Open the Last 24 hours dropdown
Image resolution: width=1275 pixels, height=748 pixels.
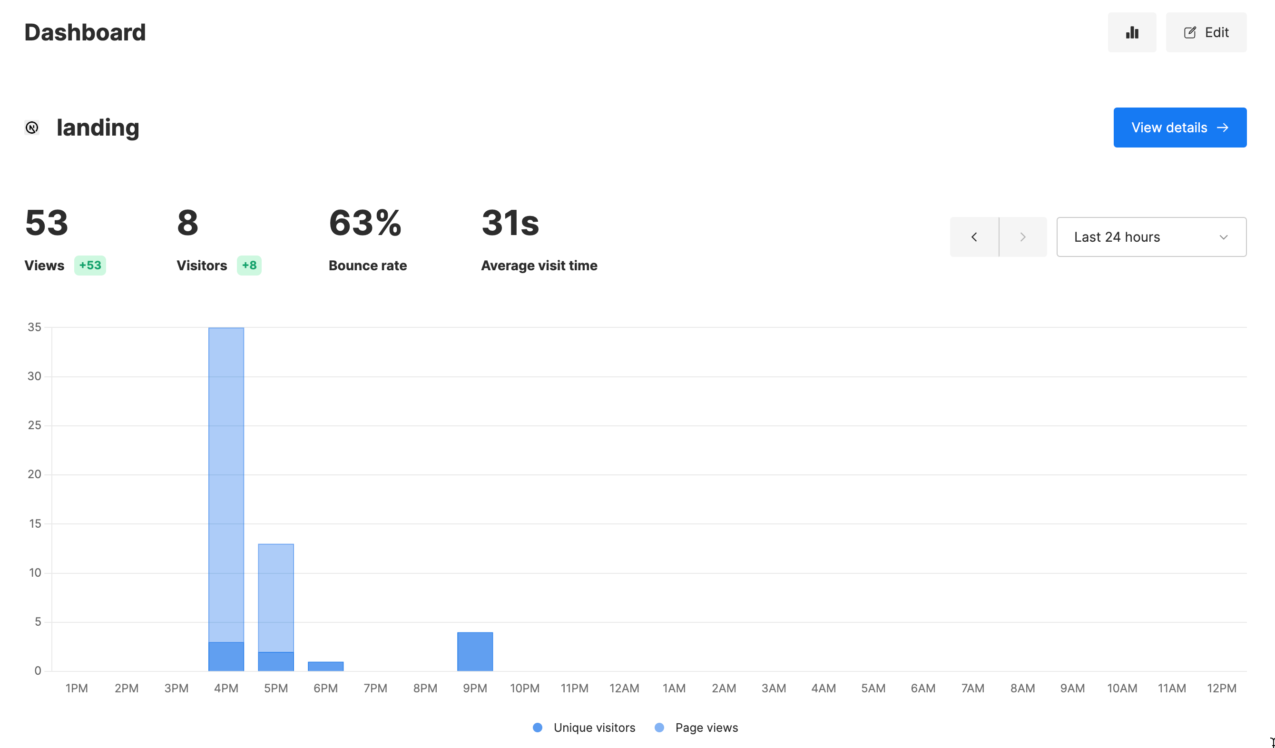1150,237
